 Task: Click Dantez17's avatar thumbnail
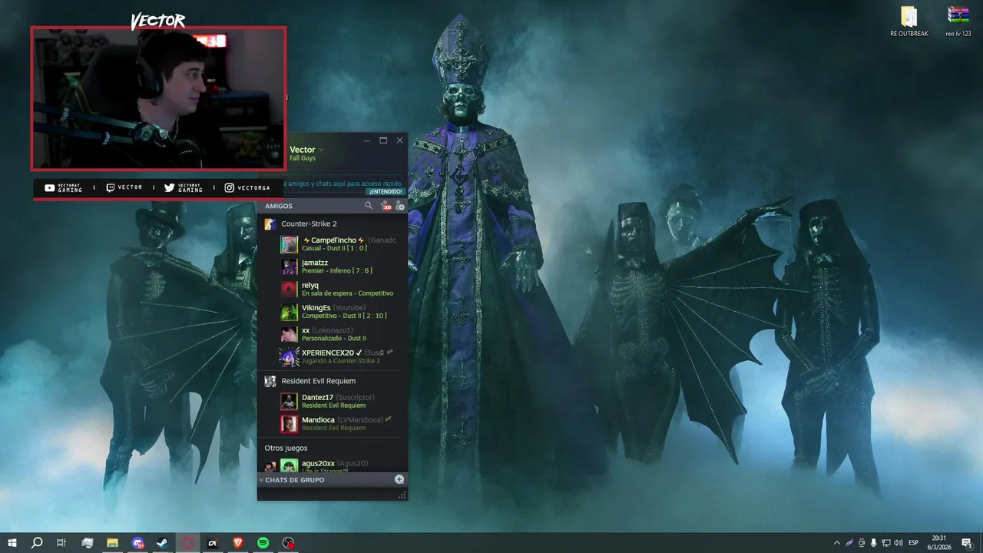(289, 402)
